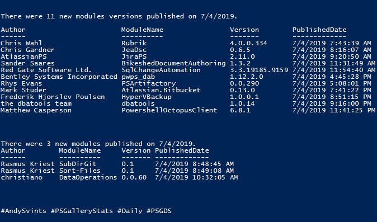Screen dimensions: 377x222
Task: Click the ModuleName header of first table
Action: pyautogui.click(x=142, y=30)
